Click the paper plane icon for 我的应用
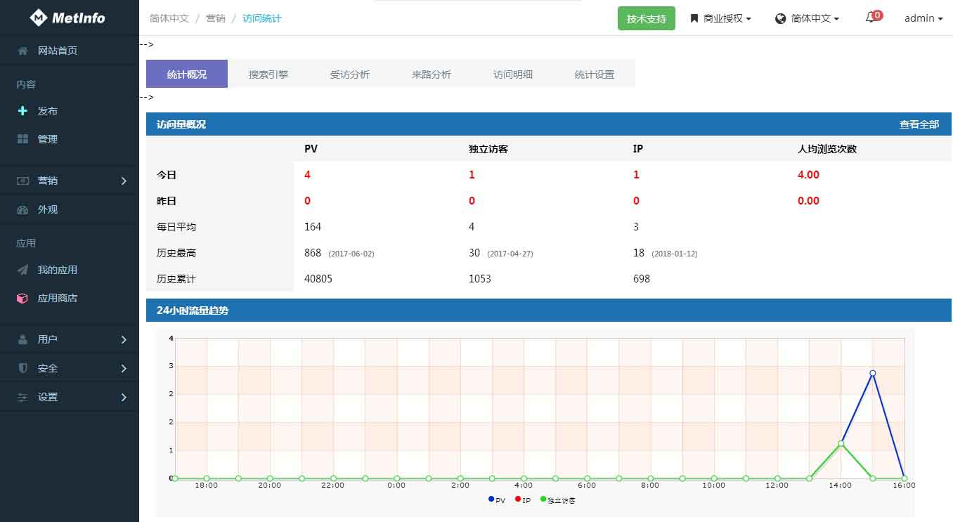Screen dimensions: 953x522 click(22, 270)
